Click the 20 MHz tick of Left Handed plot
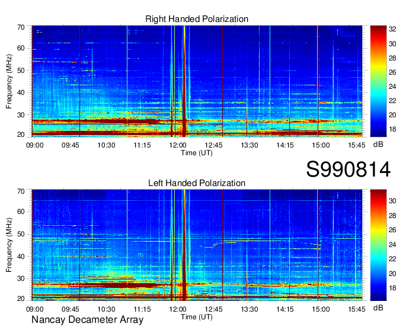This screenshot has height=327, width=403. tap(21, 299)
